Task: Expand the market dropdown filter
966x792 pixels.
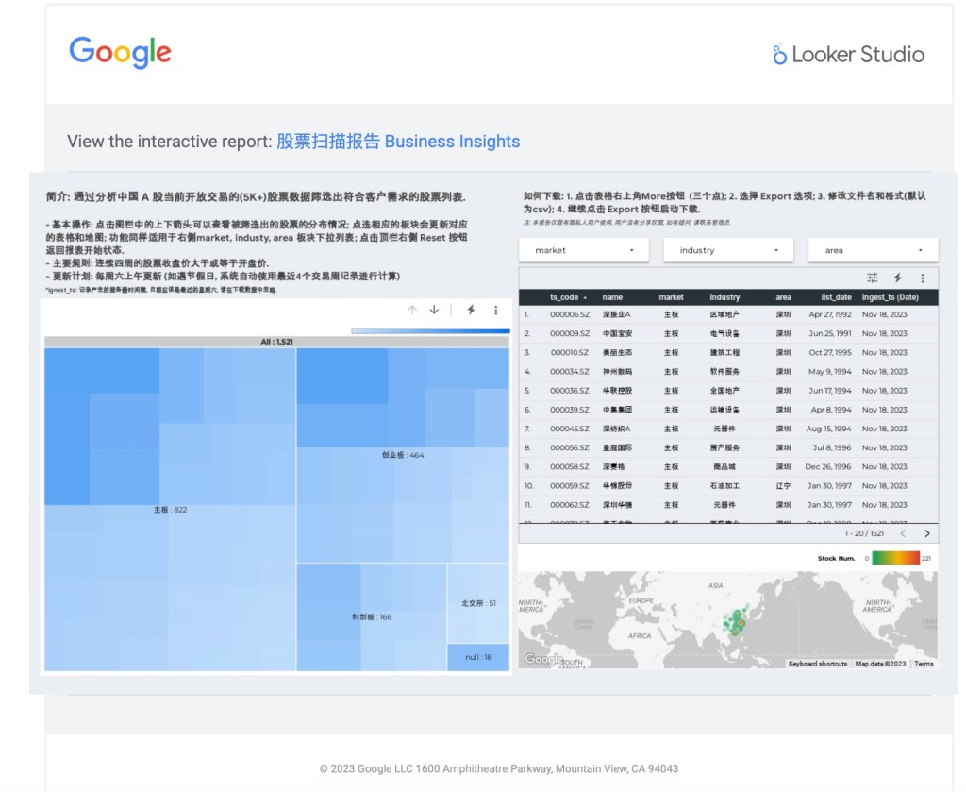Action: point(584,250)
